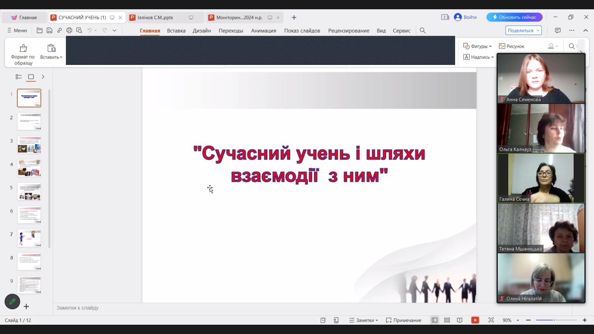The width and height of the screenshot is (594, 334).
Task: Switch to Переходы ribbon tab
Action: [231, 30]
